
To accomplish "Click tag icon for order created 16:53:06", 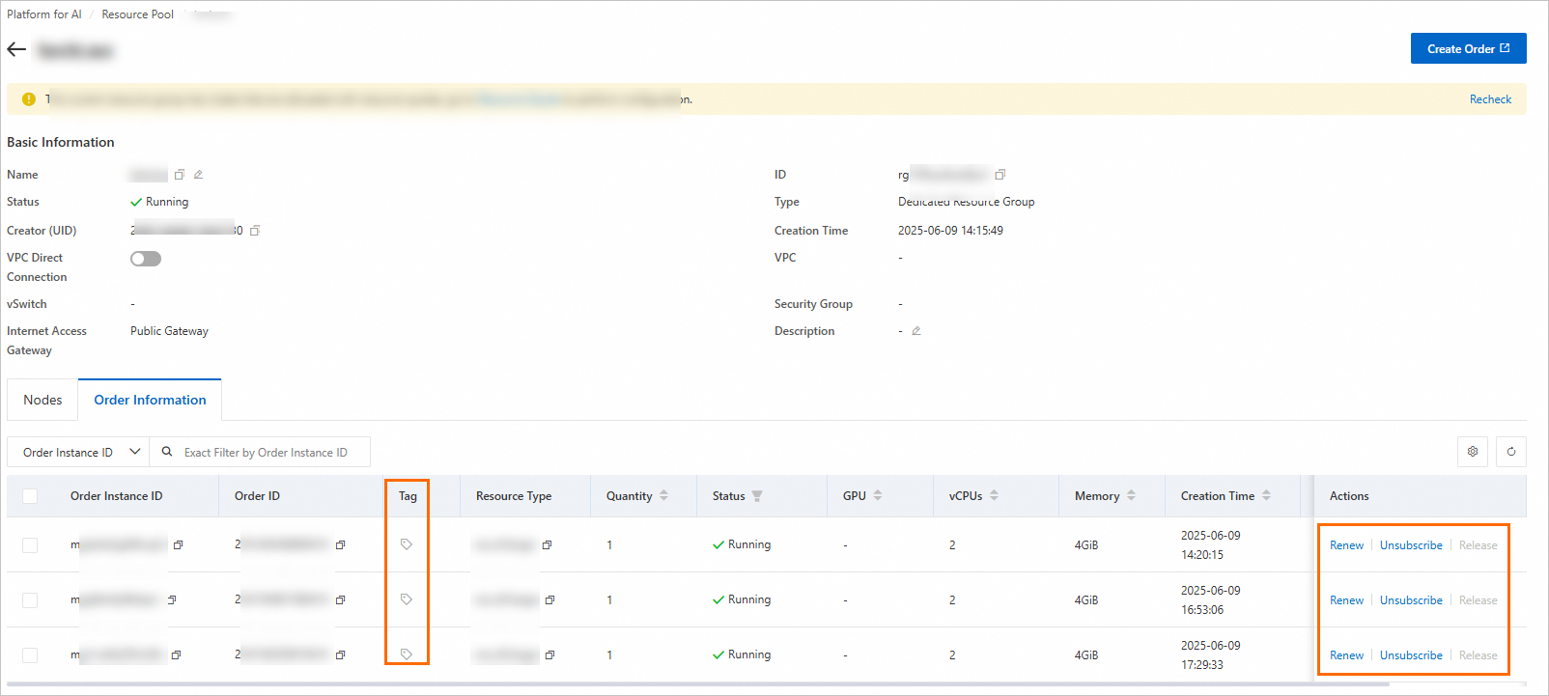I will tap(407, 599).
